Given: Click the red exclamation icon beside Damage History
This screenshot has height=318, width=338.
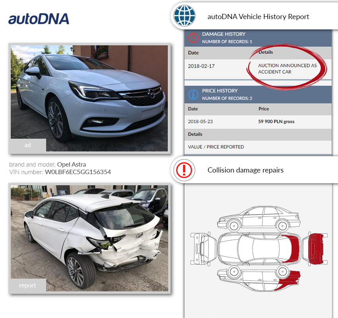Looking at the screenshot, I should tap(193, 38).
